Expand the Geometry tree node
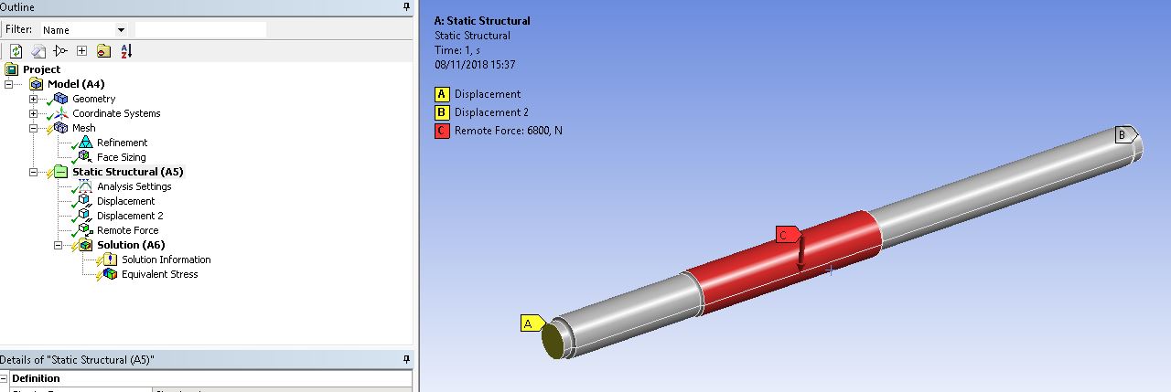Screen dimensions: 1171x392 coord(34,99)
